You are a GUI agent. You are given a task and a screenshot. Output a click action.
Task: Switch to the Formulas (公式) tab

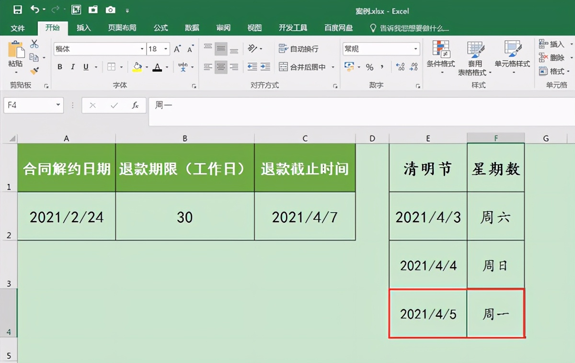coord(161,28)
